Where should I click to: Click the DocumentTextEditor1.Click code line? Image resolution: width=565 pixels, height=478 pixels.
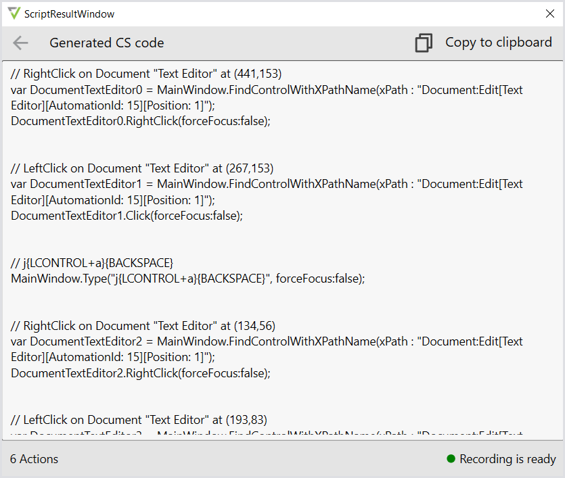tap(127, 216)
